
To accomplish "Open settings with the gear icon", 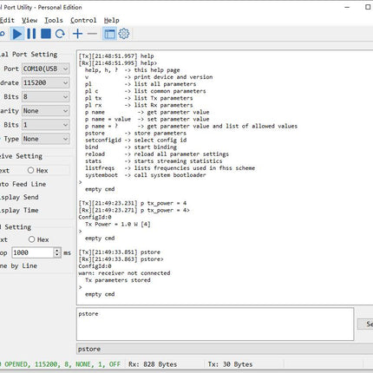I will pyautogui.click(x=124, y=34).
